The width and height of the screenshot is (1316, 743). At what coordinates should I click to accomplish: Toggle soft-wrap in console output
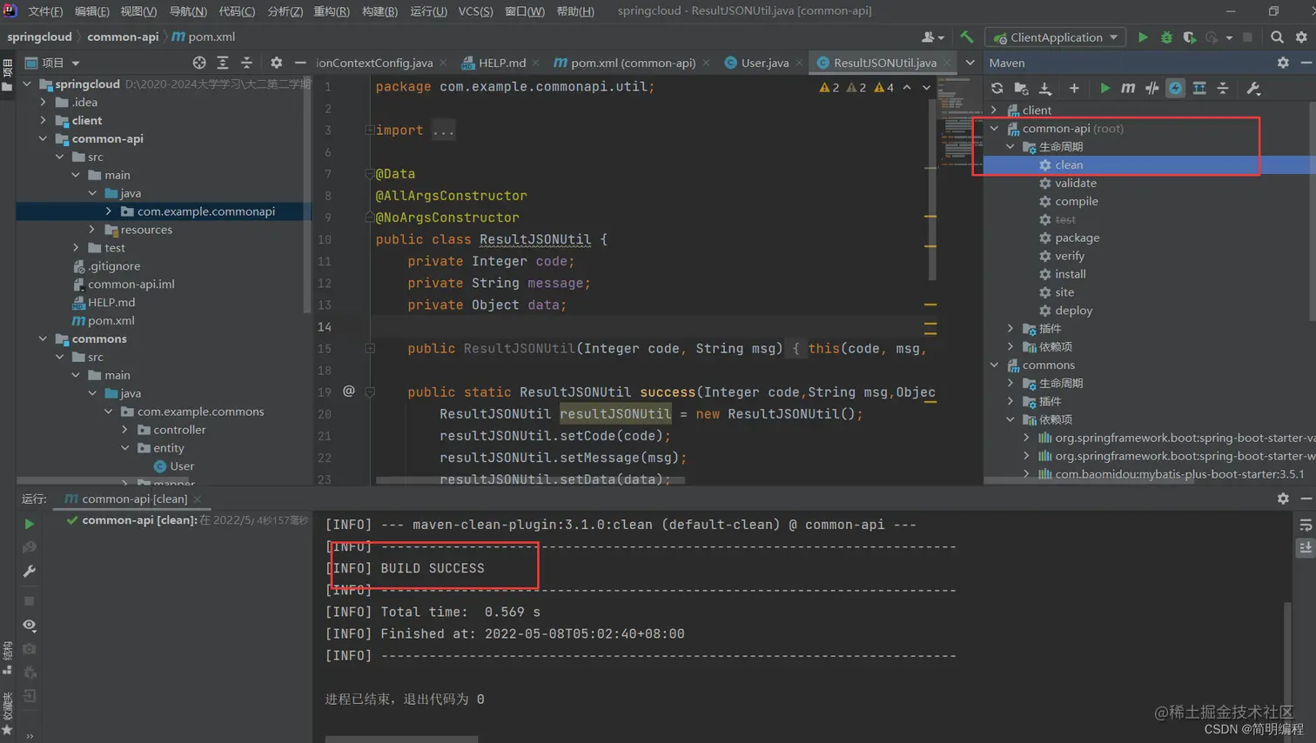[1306, 525]
